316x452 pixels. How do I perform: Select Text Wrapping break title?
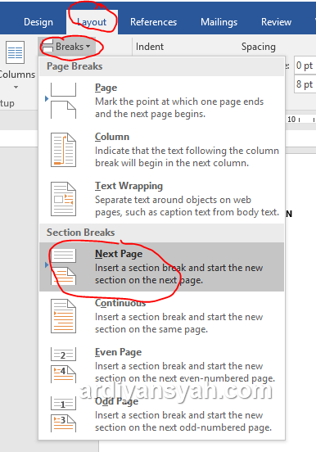click(x=129, y=186)
